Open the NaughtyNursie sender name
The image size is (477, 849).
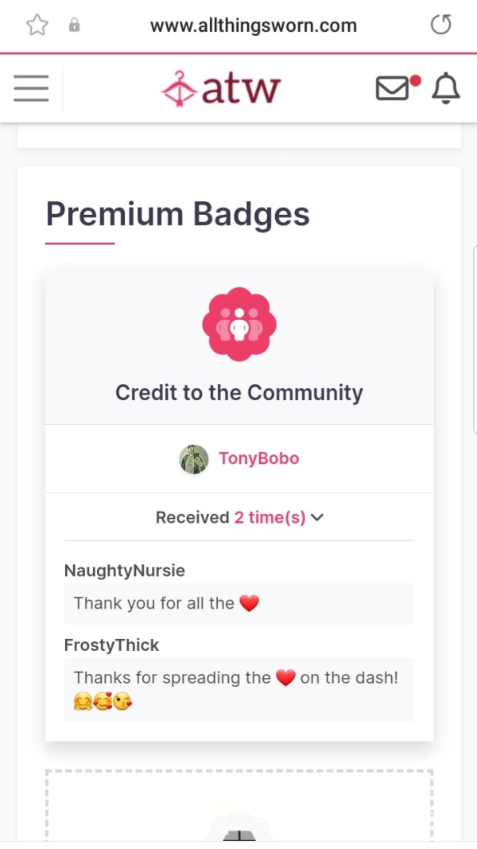124,571
